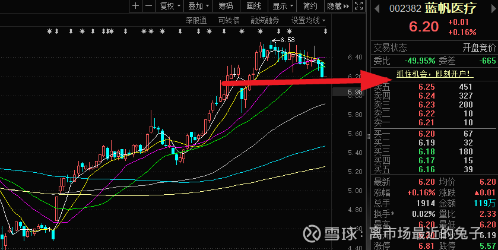The width and height of the screenshot is (498, 250).
Task: Click the 委差 -665 value
Action: [x=488, y=61]
